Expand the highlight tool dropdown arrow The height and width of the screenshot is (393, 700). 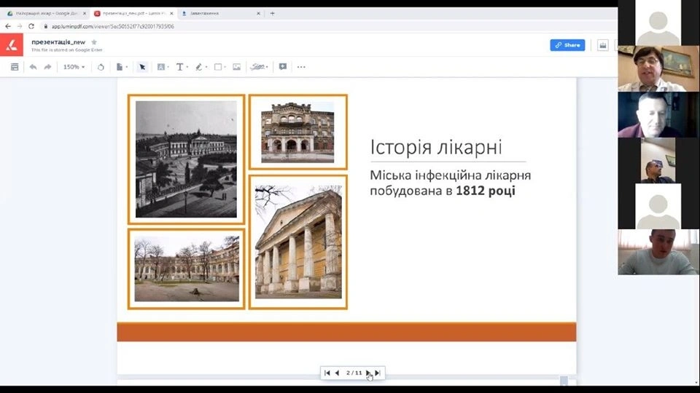point(168,67)
